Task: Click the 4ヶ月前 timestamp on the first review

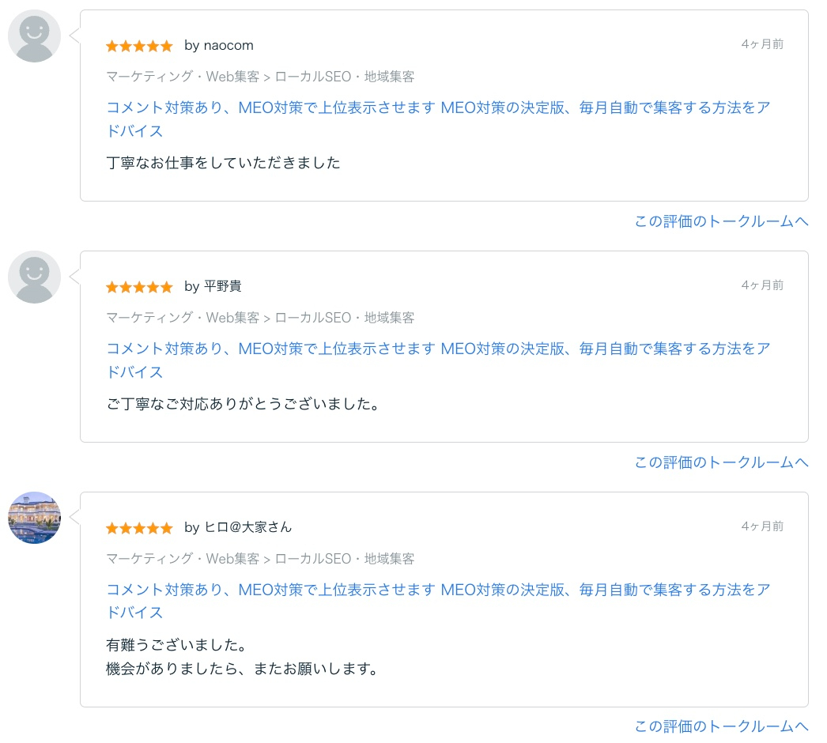Action: (x=763, y=45)
